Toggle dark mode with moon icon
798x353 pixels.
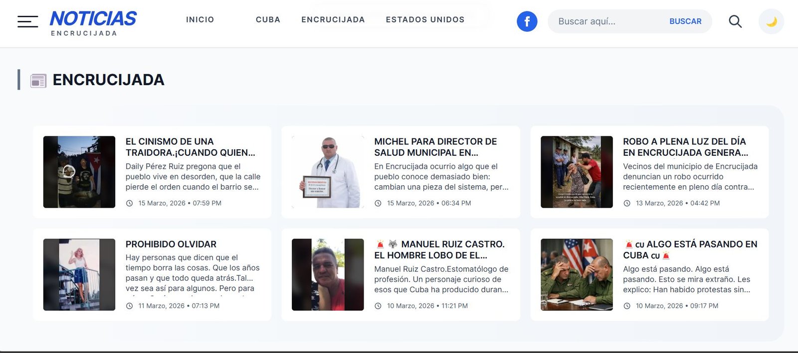[x=771, y=22]
